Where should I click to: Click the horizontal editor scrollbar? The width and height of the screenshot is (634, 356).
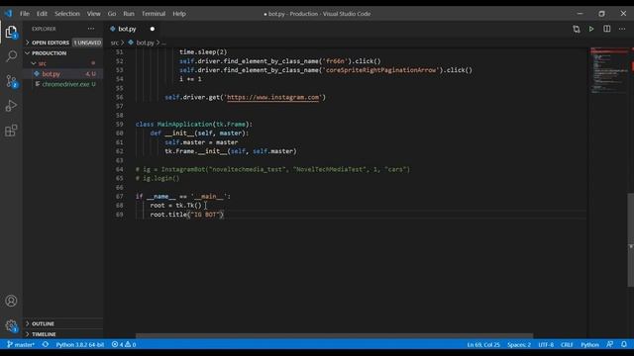pos(334,335)
